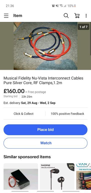Tap the 1 of 7 image counter
This screenshot has width=91, height=193.
click(83, 27)
